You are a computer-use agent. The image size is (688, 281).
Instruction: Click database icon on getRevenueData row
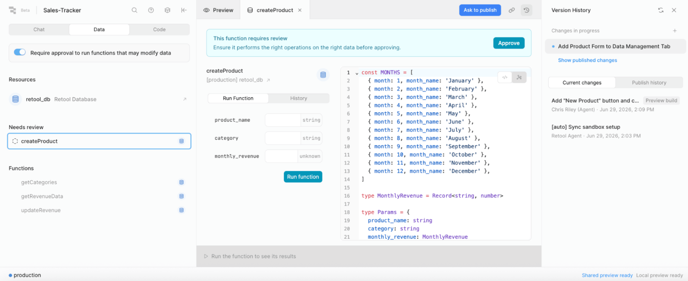point(182,196)
